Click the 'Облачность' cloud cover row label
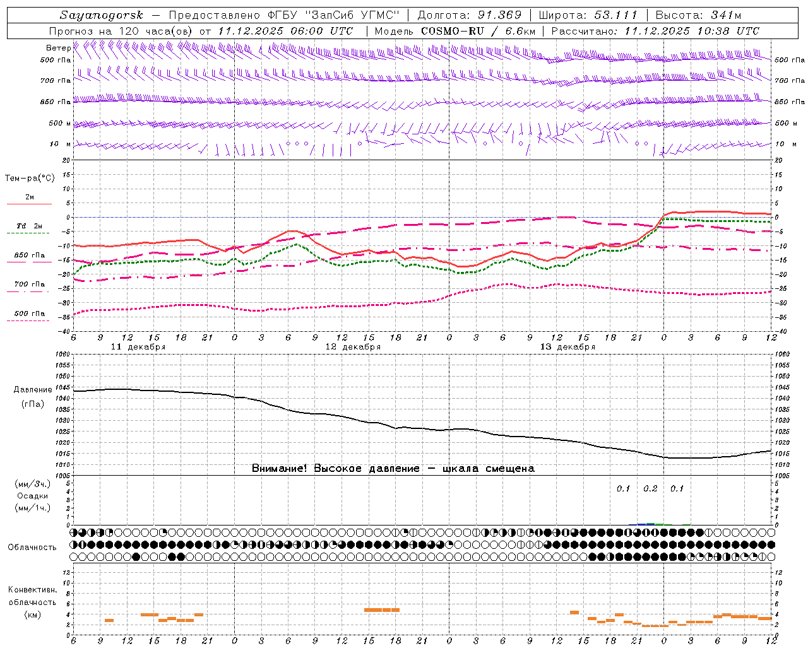The height and width of the screenshot is (646, 808). coord(32,548)
